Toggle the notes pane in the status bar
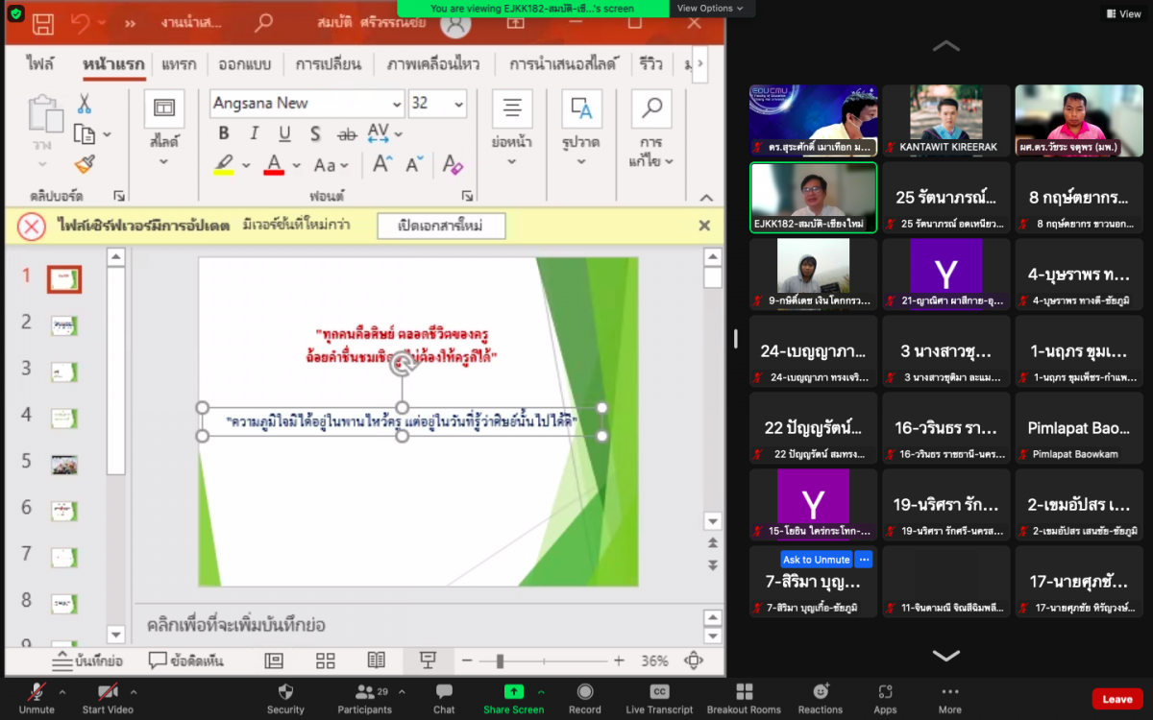 pyautogui.click(x=86, y=660)
